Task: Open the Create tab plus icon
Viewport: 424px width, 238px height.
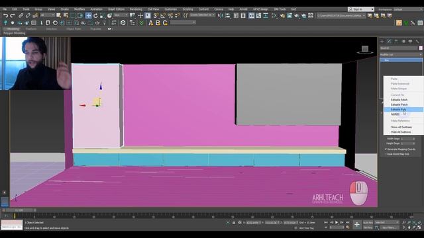Action: click(382, 41)
